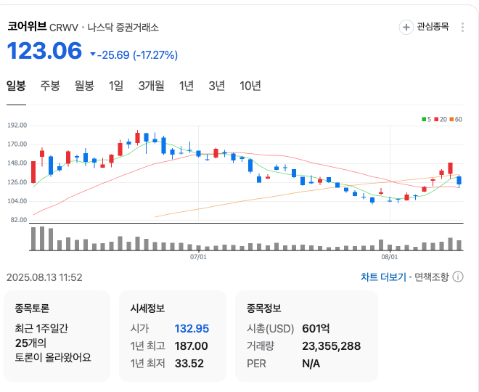The image size is (479, 392).
Task: Select the 3년 chart range tab
Action: pyautogui.click(x=216, y=86)
